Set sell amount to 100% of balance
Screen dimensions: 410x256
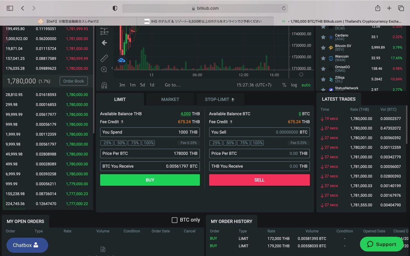click(258, 143)
